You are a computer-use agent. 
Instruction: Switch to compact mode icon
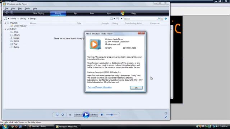click(166, 117)
